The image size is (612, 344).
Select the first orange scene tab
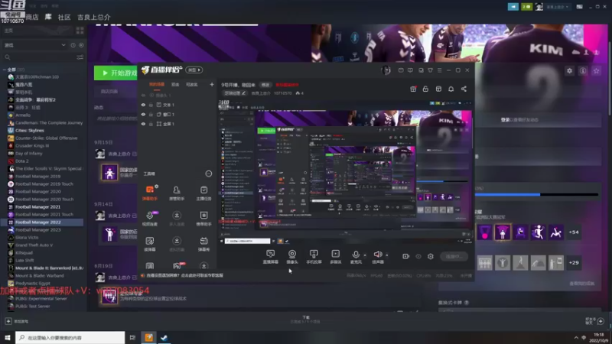pyautogui.click(x=157, y=85)
